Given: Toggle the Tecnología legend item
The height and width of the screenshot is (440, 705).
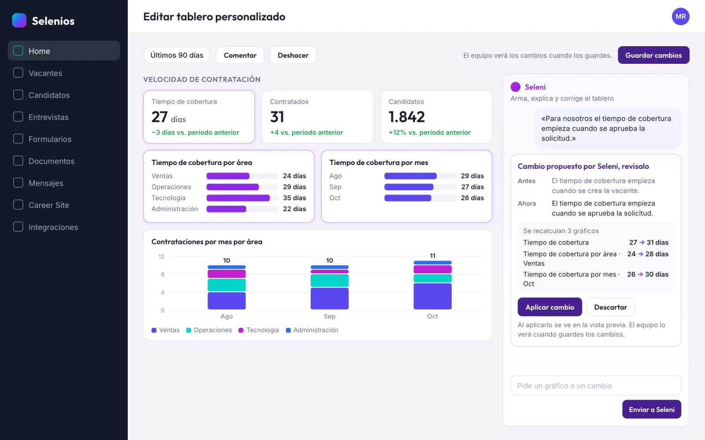Looking at the screenshot, I should [259, 330].
